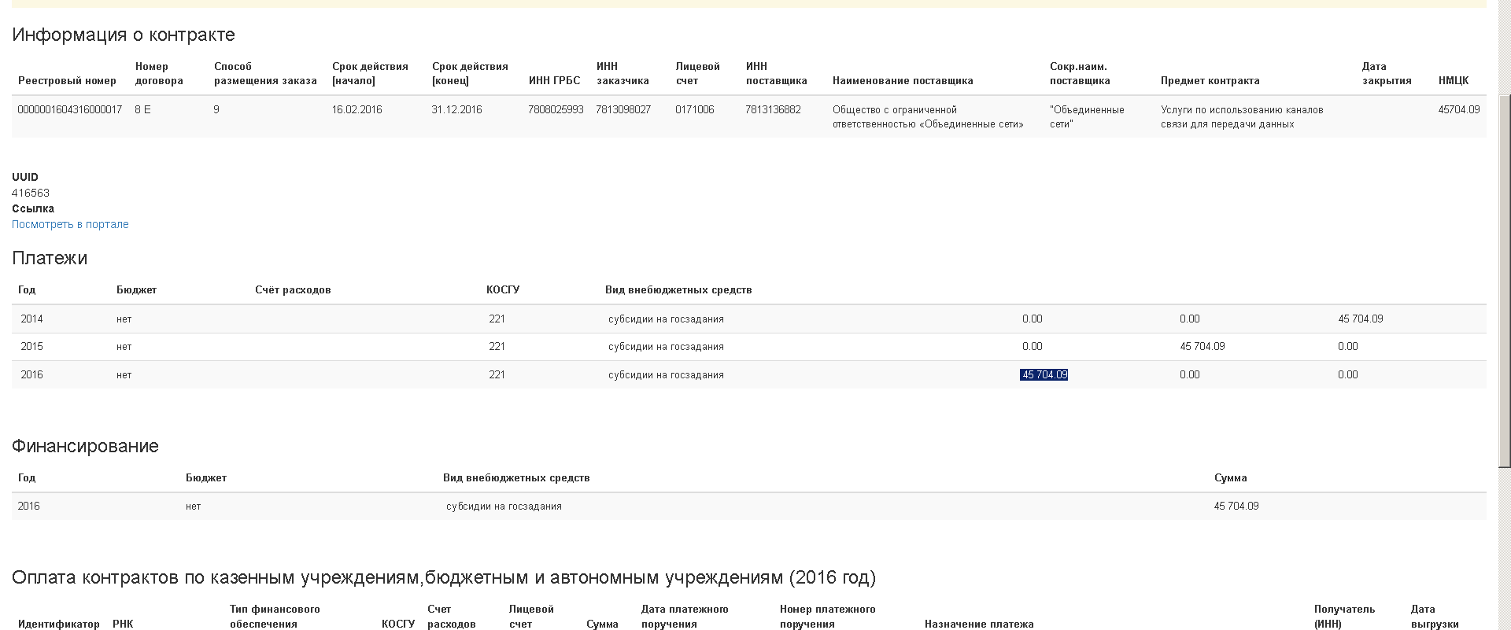Click the 'Предмет контракта' column header
The width and height of the screenshot is (1511, 630).
(x=1210, y=81)
